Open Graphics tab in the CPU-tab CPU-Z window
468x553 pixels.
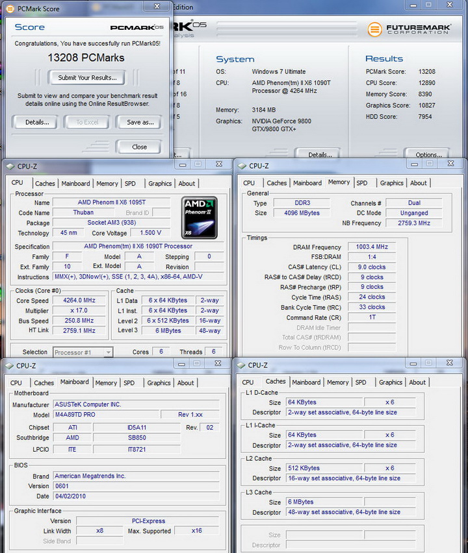click(160, 184)
